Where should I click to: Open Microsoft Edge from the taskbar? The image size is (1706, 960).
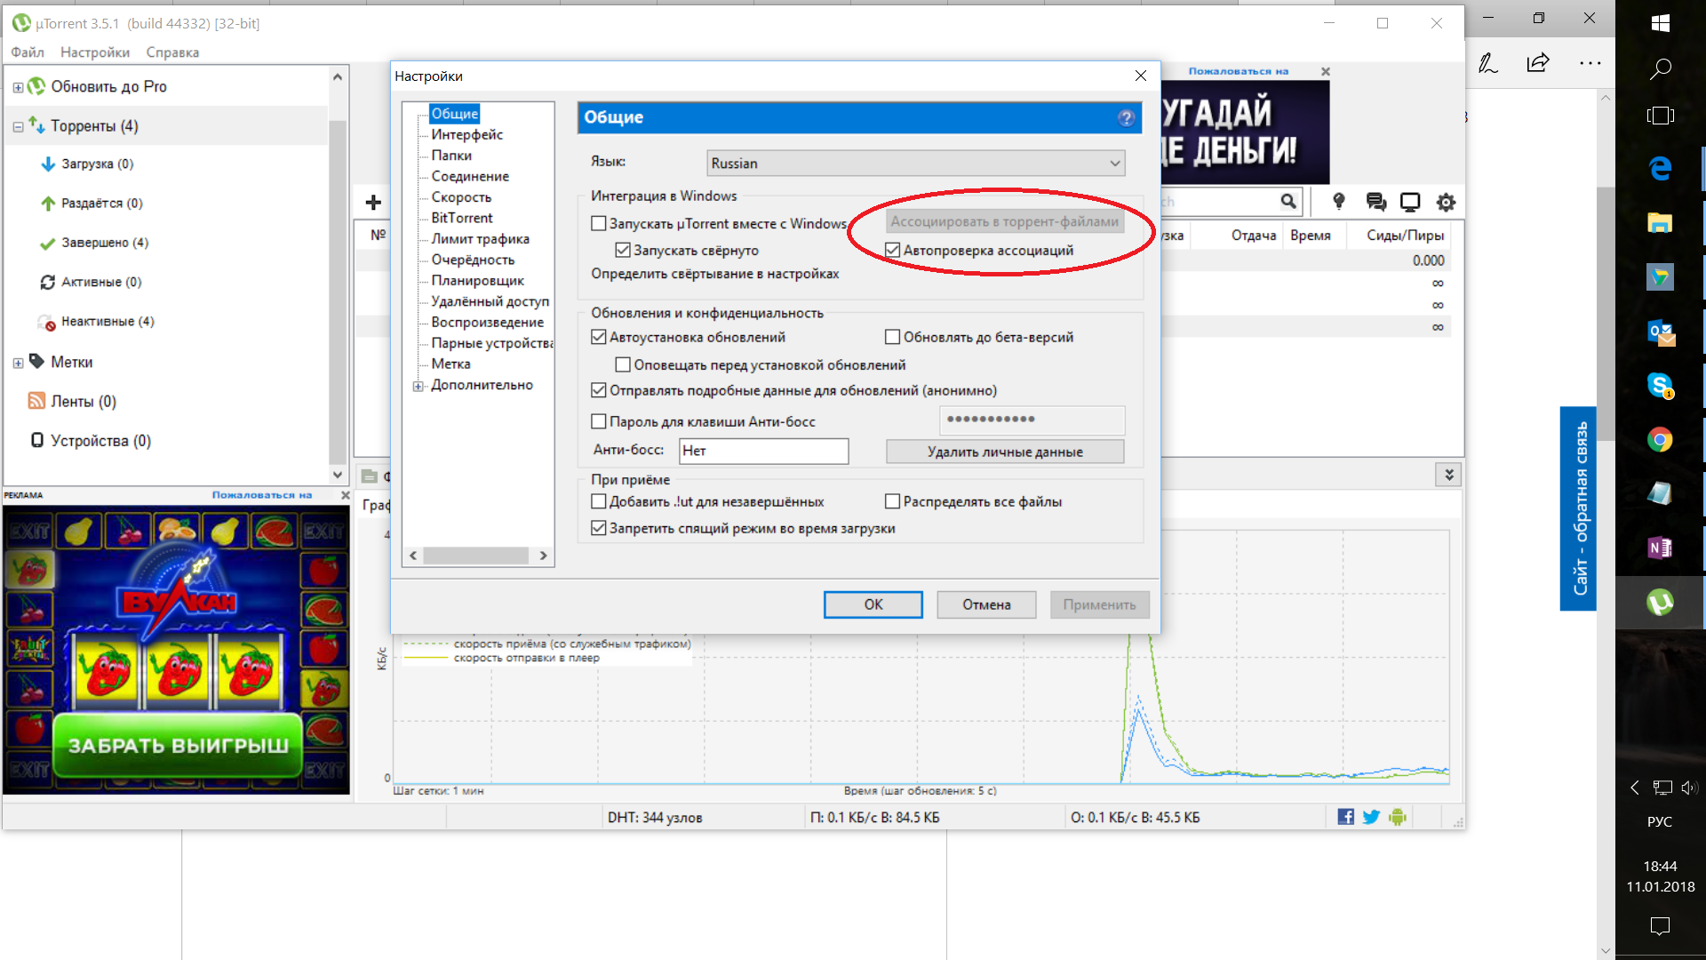[1660, 168]
